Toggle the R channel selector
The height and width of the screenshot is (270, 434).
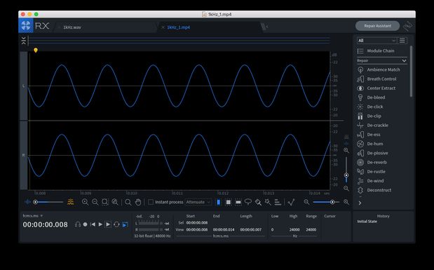point(24,155)
